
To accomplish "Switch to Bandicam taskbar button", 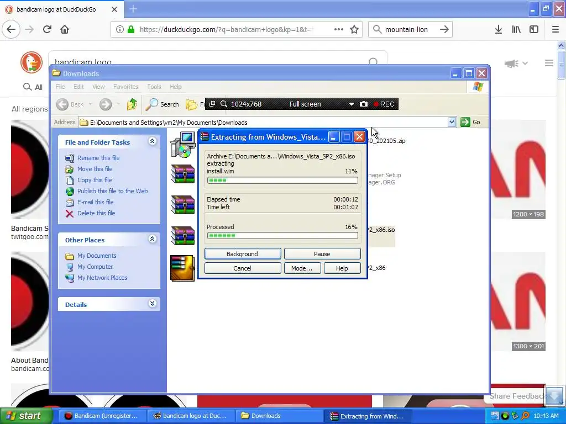I will coord(102,416).
